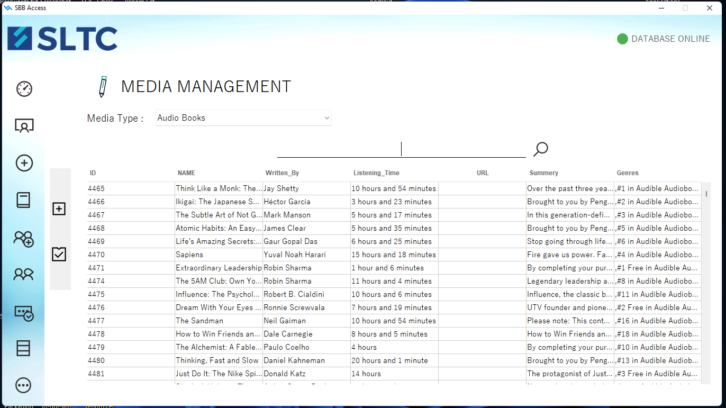Image resolution: width=726 pixels, height=408 pixels.
Task: Click the pencil icon beside Media Management
Action: click(103, 86)
